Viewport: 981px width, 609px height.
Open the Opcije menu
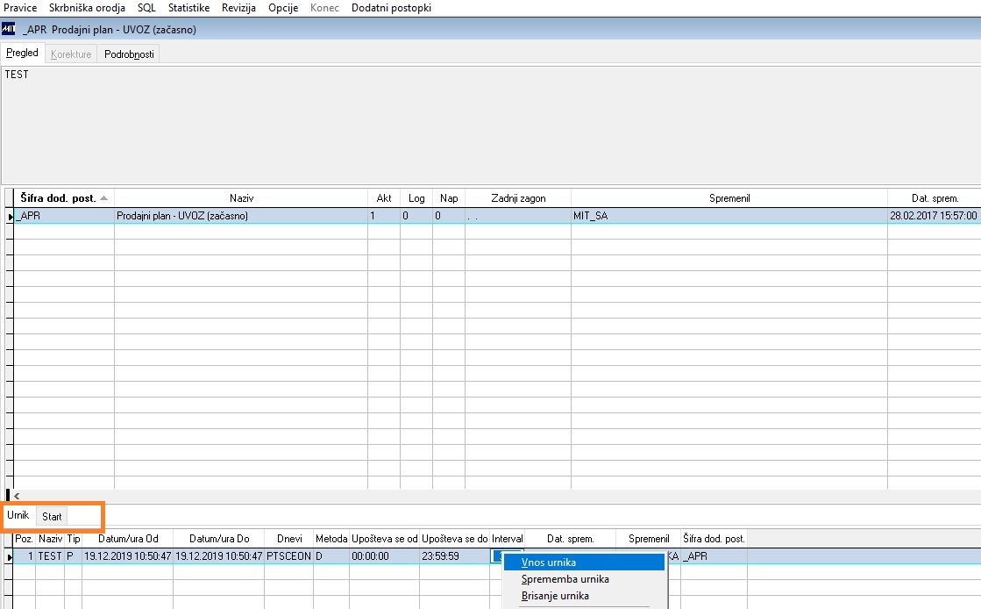coord(283,8)
